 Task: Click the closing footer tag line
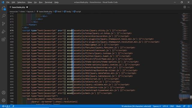point(32,25)
